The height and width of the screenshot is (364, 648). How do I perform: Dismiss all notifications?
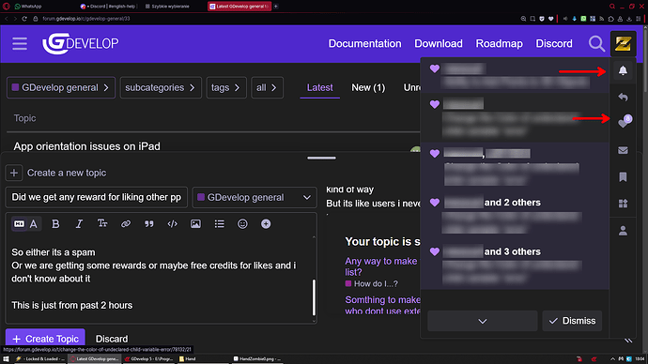coord(572,321)
